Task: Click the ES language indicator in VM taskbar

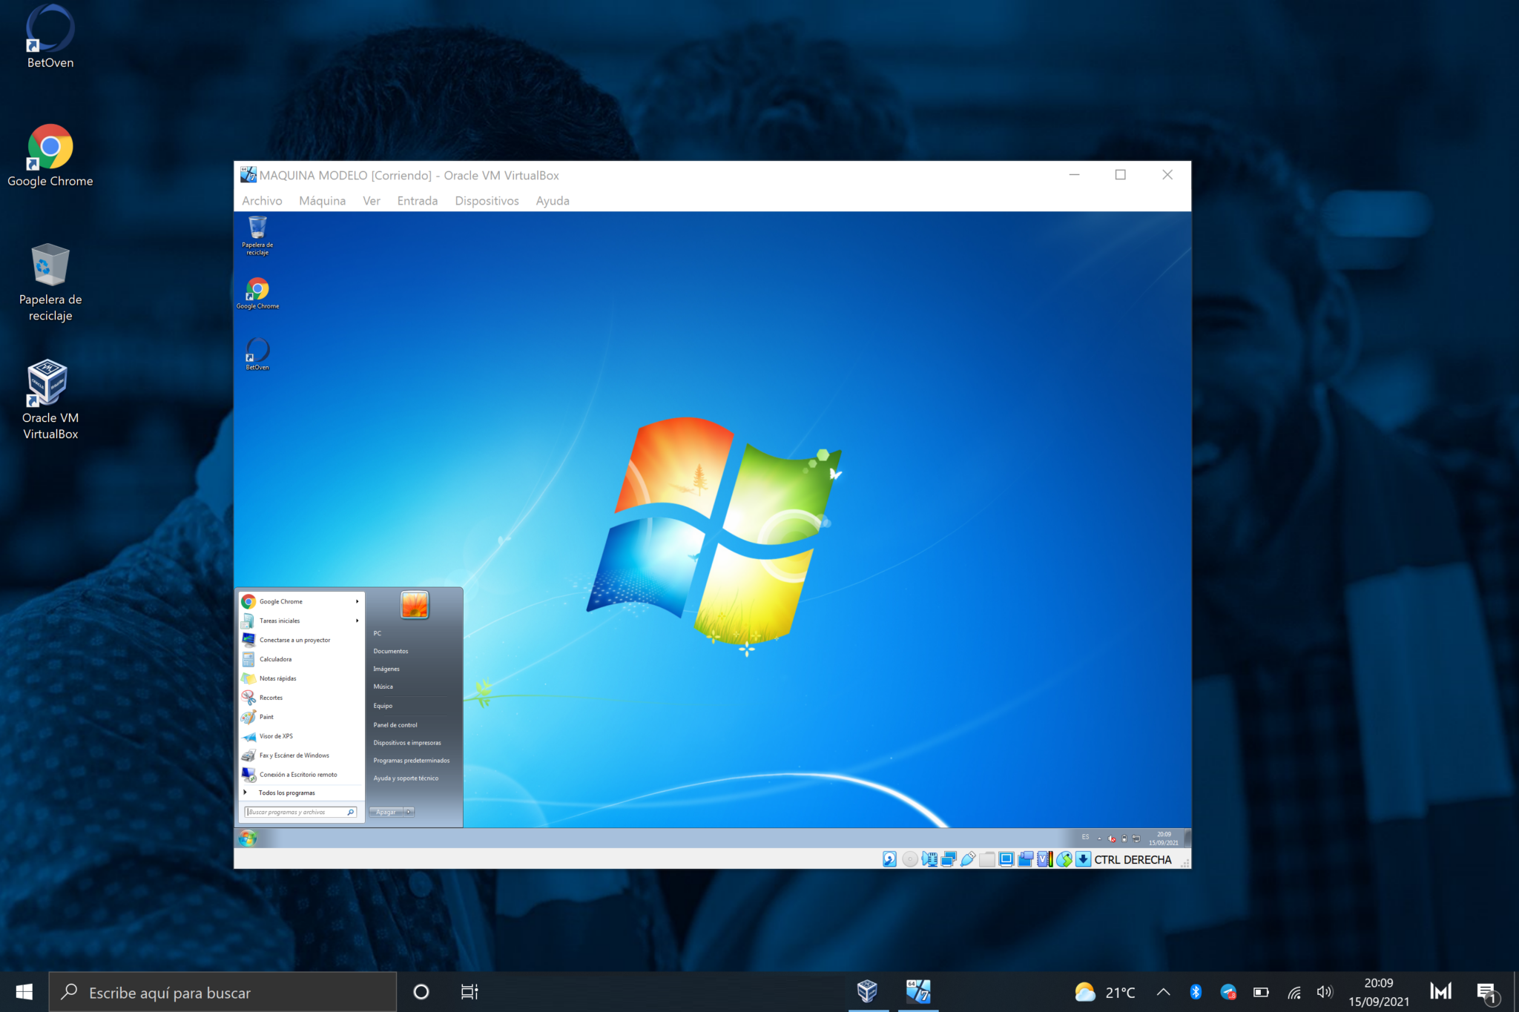Action: pos(1085,837)
